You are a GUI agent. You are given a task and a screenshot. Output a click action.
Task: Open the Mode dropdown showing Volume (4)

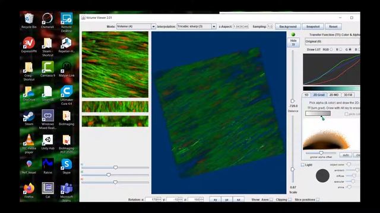click(136, 26)
